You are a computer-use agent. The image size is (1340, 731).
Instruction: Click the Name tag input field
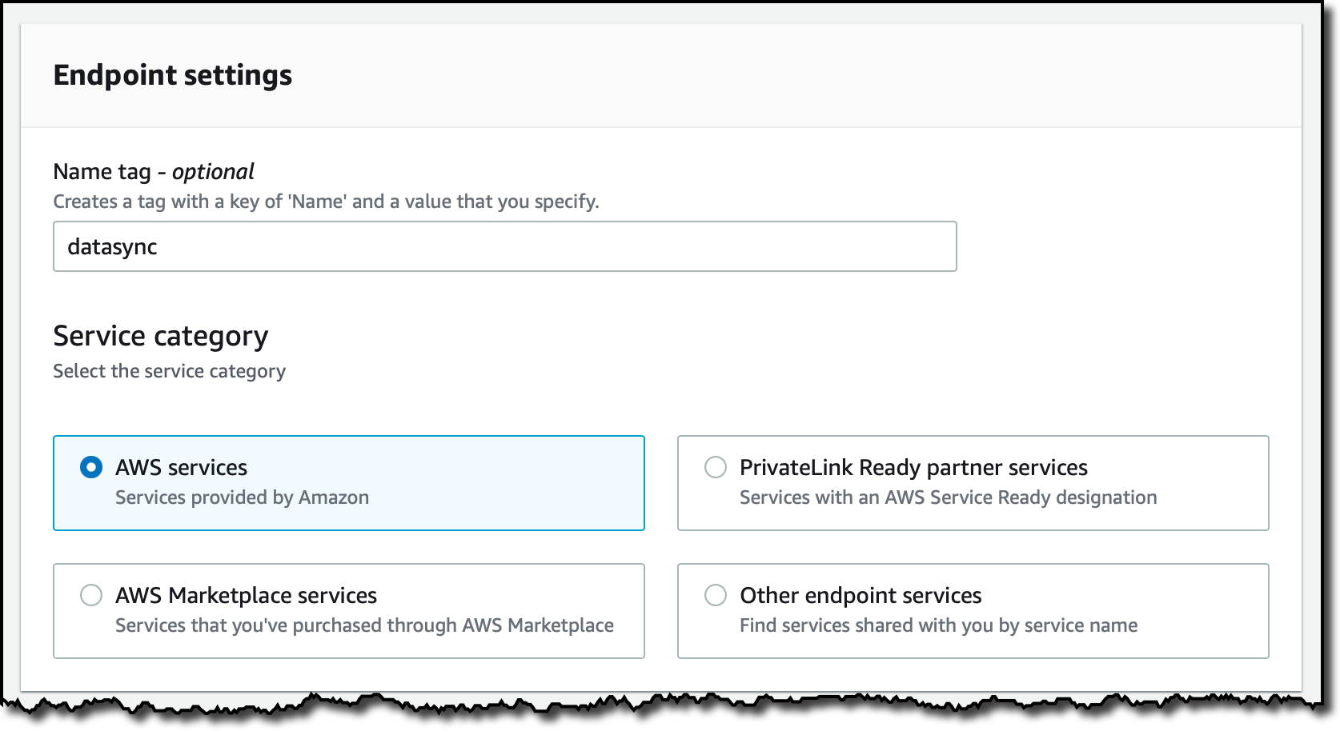click(504, 246)
